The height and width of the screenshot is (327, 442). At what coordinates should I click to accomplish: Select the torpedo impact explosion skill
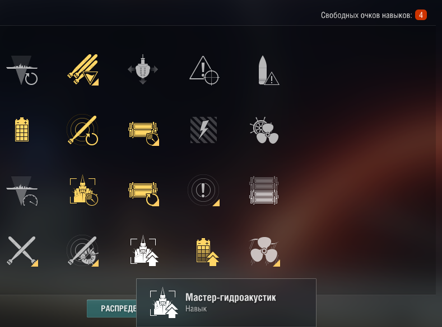(x=82, y=250)
